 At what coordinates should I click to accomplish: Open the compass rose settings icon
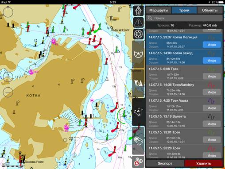click(x=138, y=34)
